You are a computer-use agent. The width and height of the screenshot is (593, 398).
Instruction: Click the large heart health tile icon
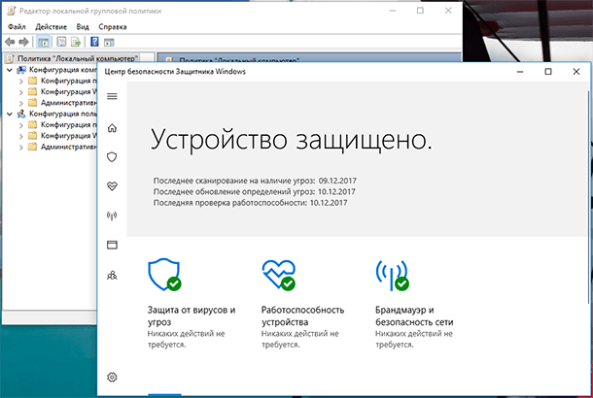pyautogui.click(x=279, y=275)
